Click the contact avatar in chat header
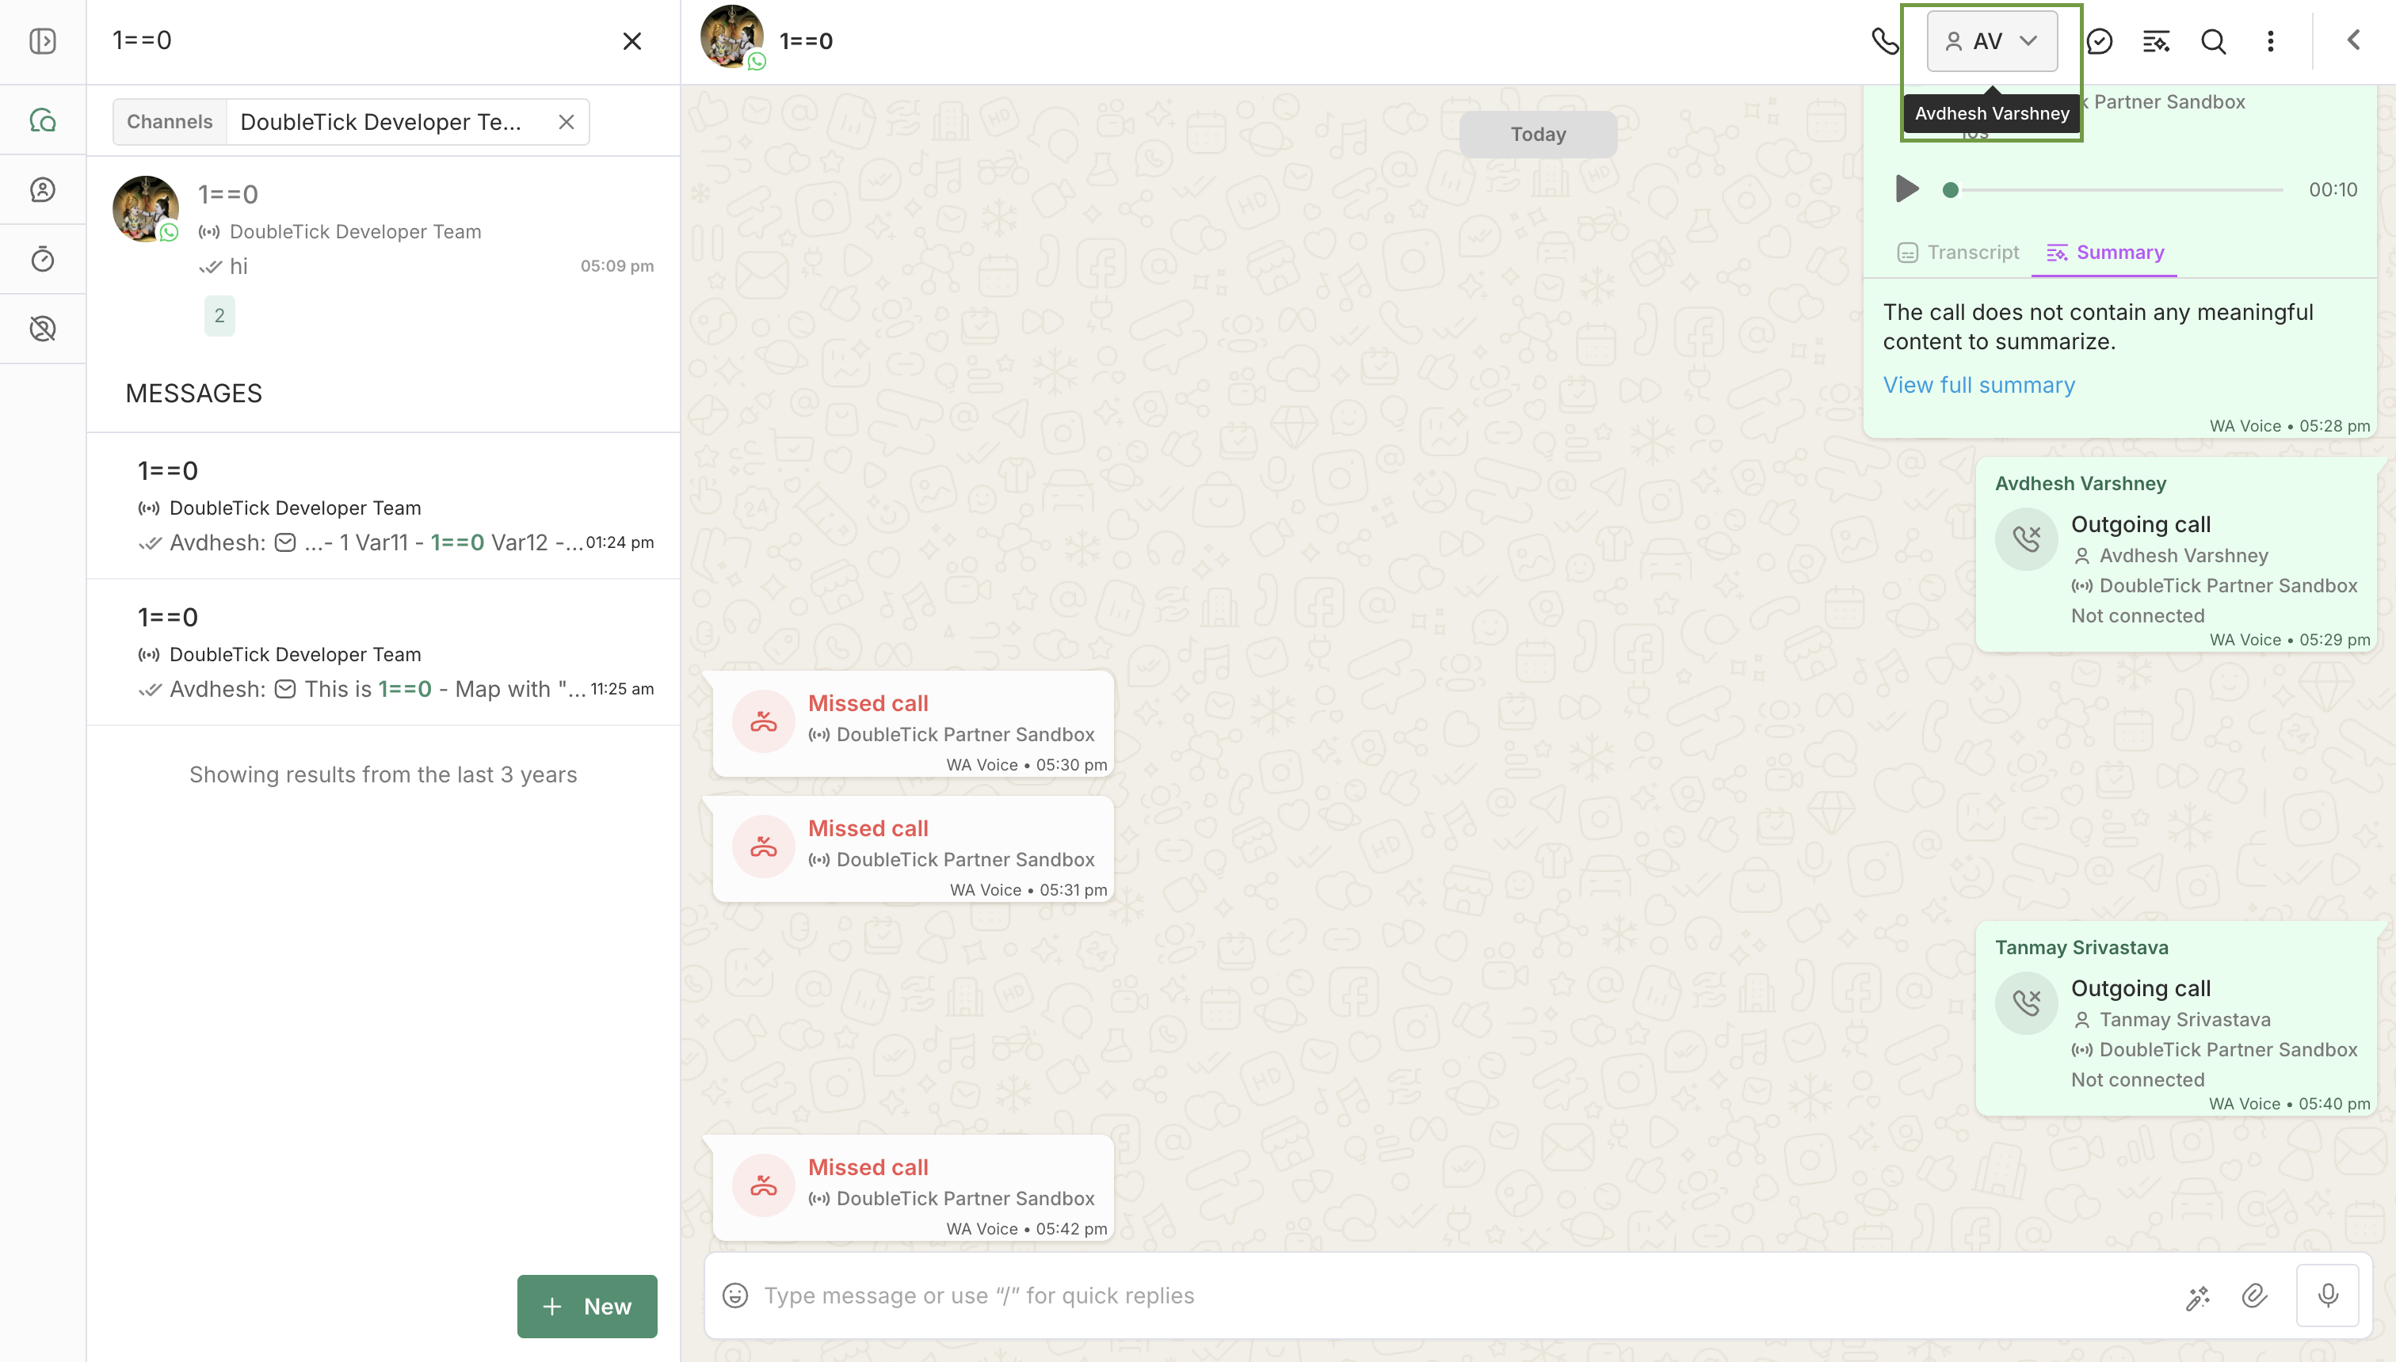Screen dimensions: 2396x1362 click(x=732, y=37)
